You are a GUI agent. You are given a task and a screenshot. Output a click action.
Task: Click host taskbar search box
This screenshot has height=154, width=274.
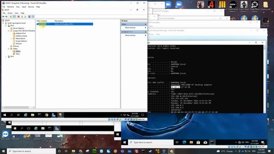(31, 151)
